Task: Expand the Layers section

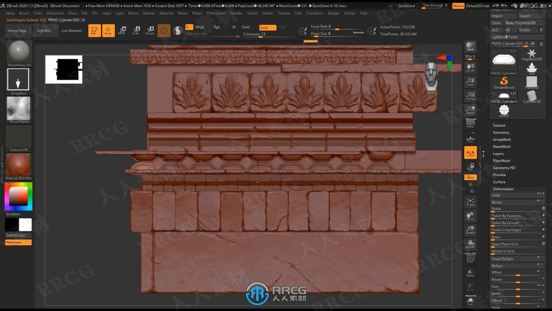Action: click(x=498, y=154)
